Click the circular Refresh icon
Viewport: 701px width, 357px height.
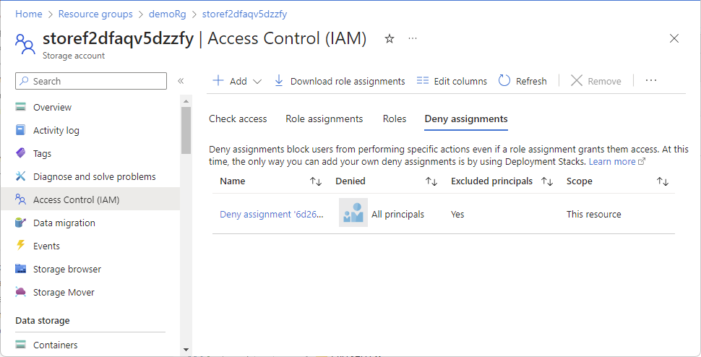pyautogui.click(x=504, y=81)
